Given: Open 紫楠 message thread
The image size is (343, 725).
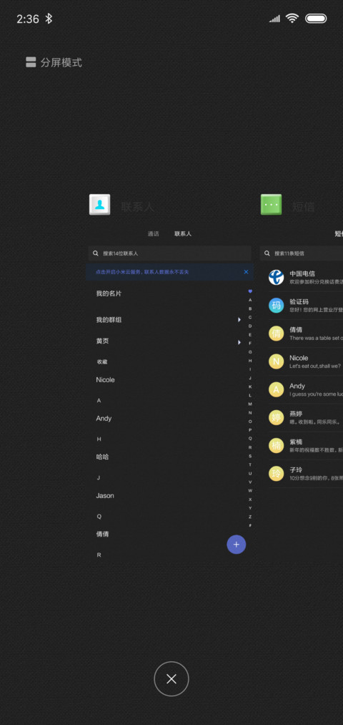Looking at the screenshot, I should click(306, 446).
